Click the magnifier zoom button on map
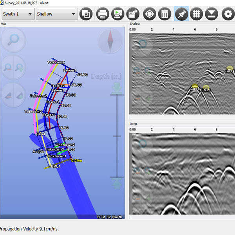The width and height of the screenshot is (235, 235). pos(14,40)
